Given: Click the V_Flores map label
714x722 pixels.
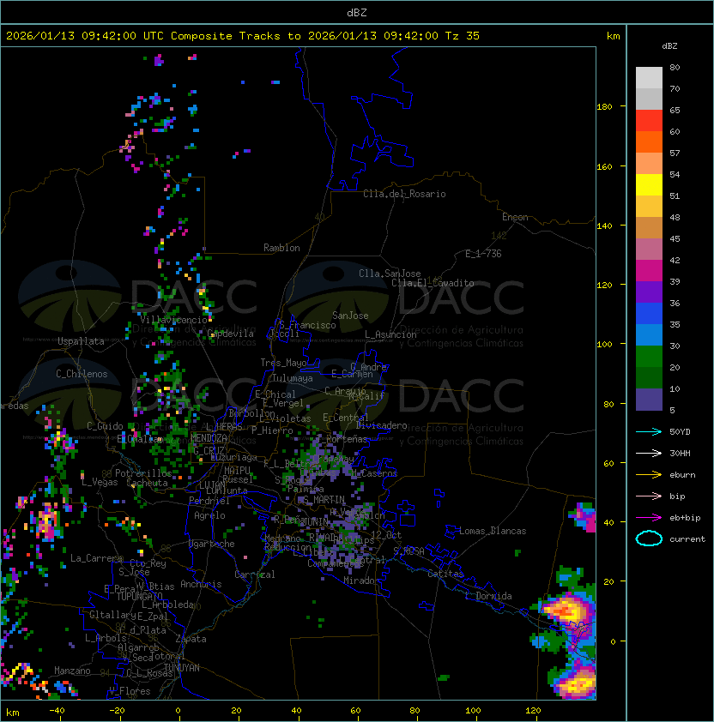Looking at the screenshot, I should [130, 691].
